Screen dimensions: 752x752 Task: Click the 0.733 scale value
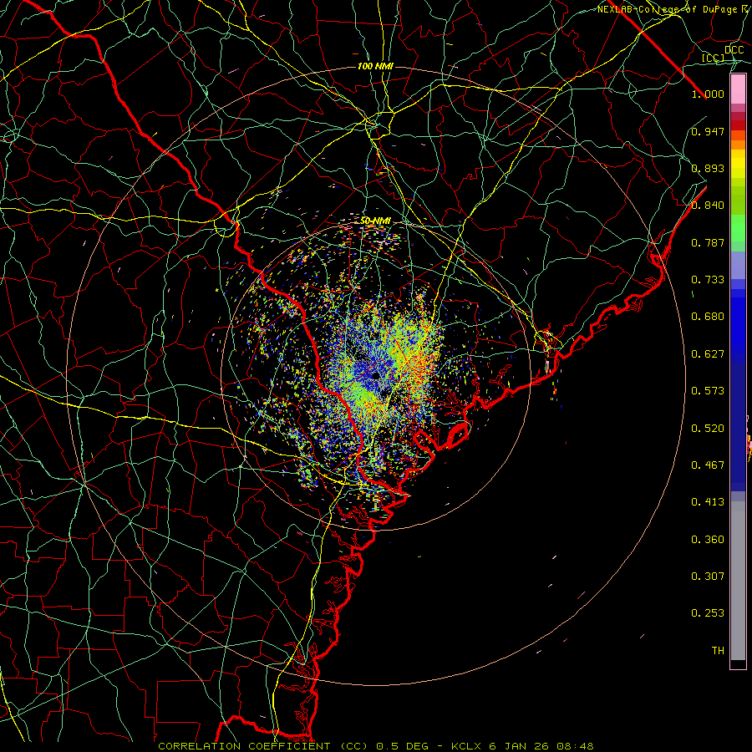pos(708,280)
